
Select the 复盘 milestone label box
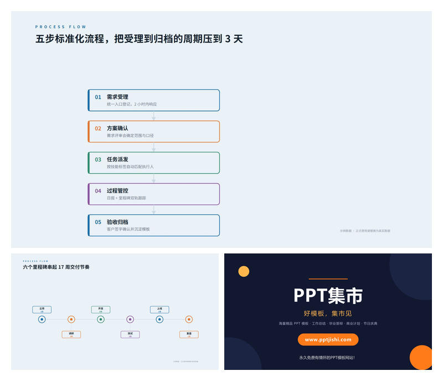tap(189, 334)
